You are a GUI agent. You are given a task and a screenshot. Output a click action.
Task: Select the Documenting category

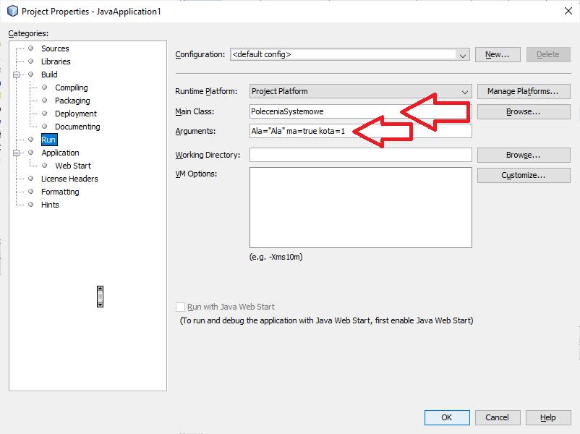tap(77, 127)
